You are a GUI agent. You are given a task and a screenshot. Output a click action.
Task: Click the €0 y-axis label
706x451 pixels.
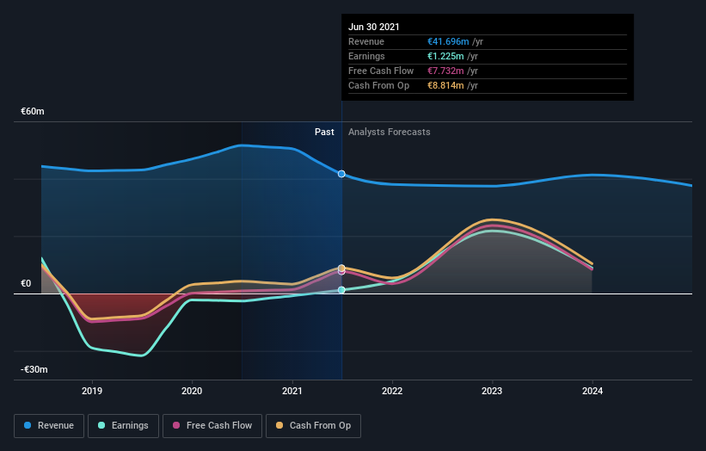(x=26, y=283)
